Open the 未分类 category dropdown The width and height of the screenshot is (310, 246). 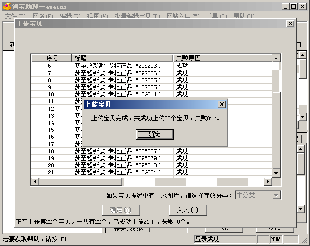click(276, 195)
